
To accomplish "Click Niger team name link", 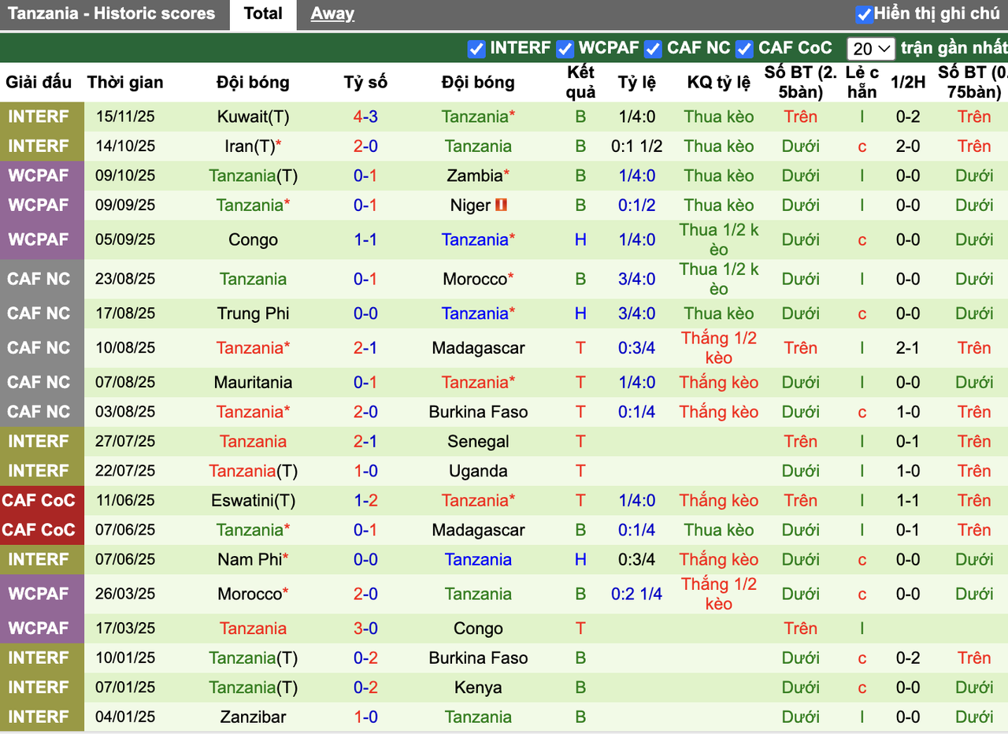I will 471,205.
